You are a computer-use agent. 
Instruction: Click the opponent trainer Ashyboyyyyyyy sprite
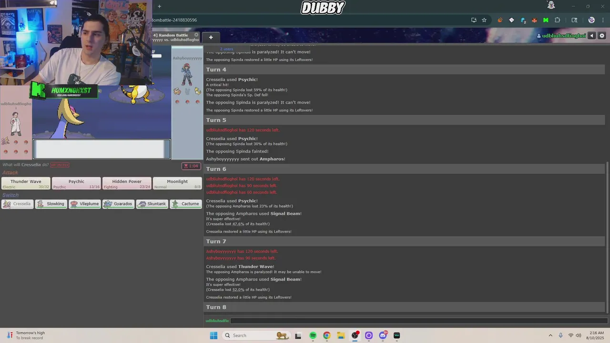coord(186,74)
